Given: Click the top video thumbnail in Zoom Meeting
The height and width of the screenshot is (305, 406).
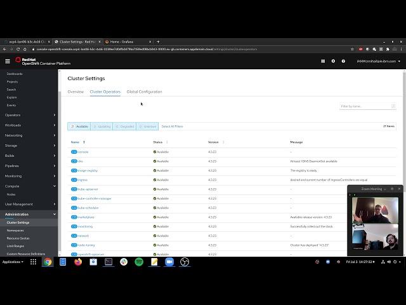Looking at the screenshot, I should click(x=375, y=210).
